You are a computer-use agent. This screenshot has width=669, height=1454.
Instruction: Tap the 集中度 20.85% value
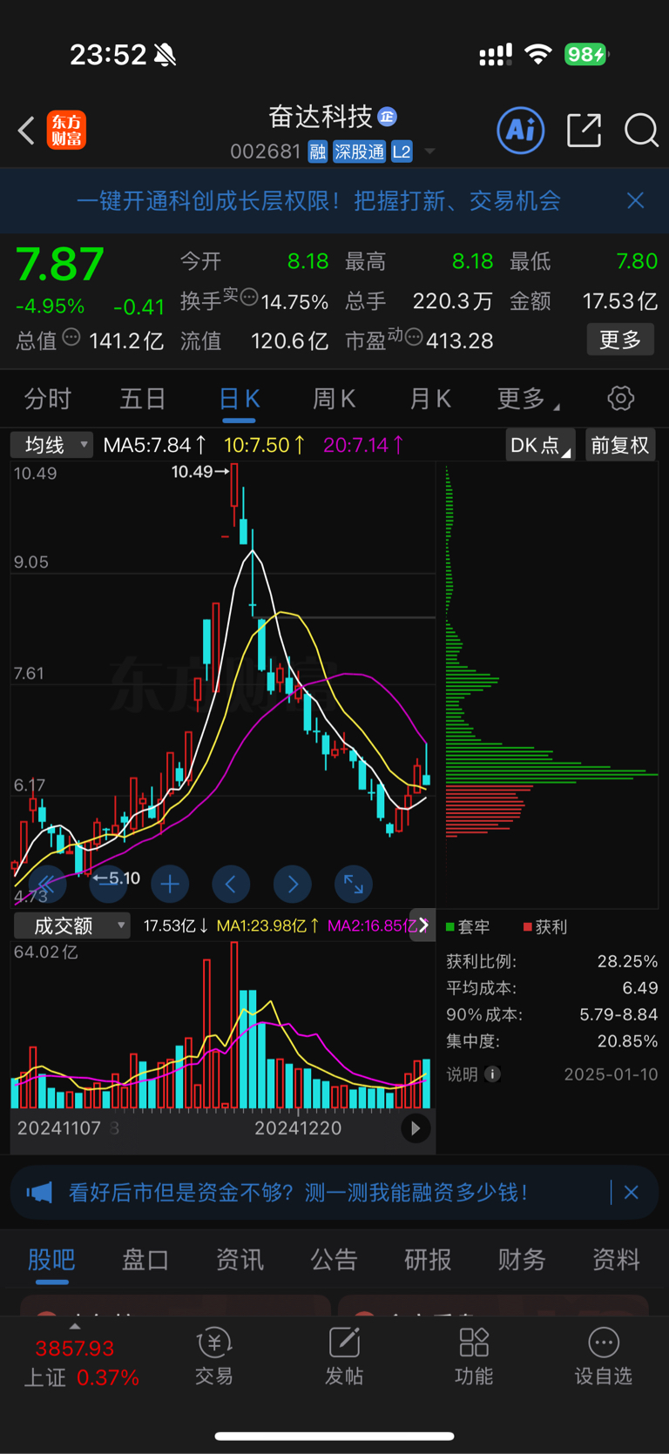627,1041
